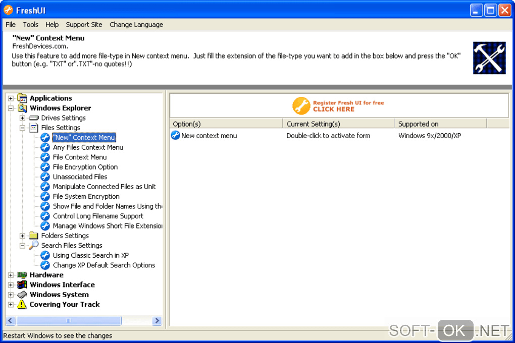The width and height of the screenshot is (515, 343).
Task: Click the blue icon beside Unassociated Files
Action: (45, 177)
